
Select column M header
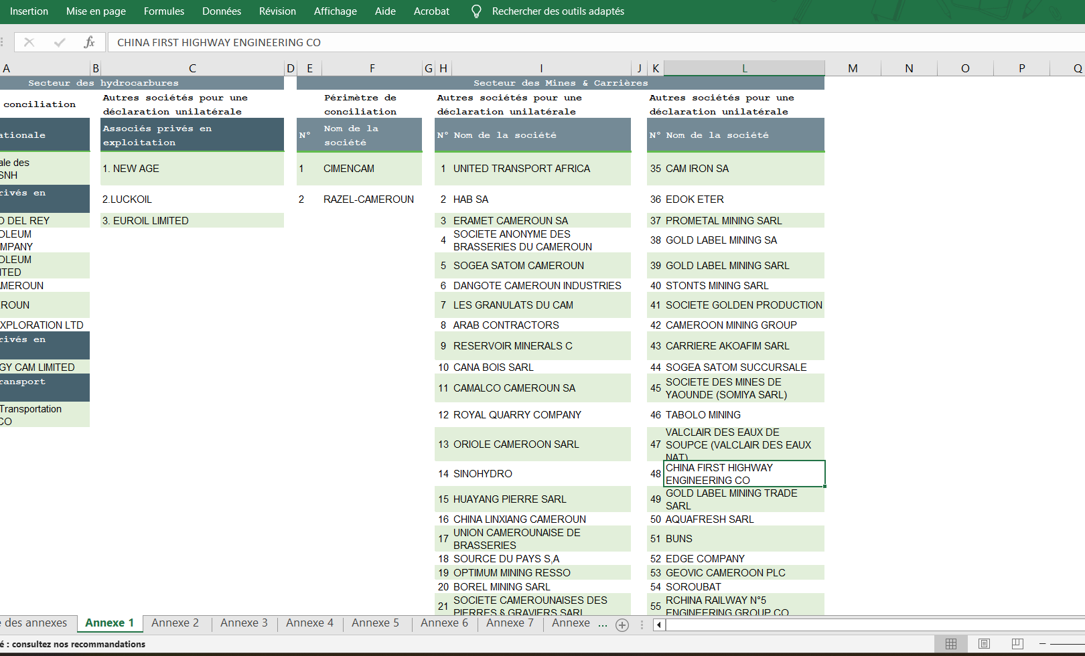coord(853,68)
